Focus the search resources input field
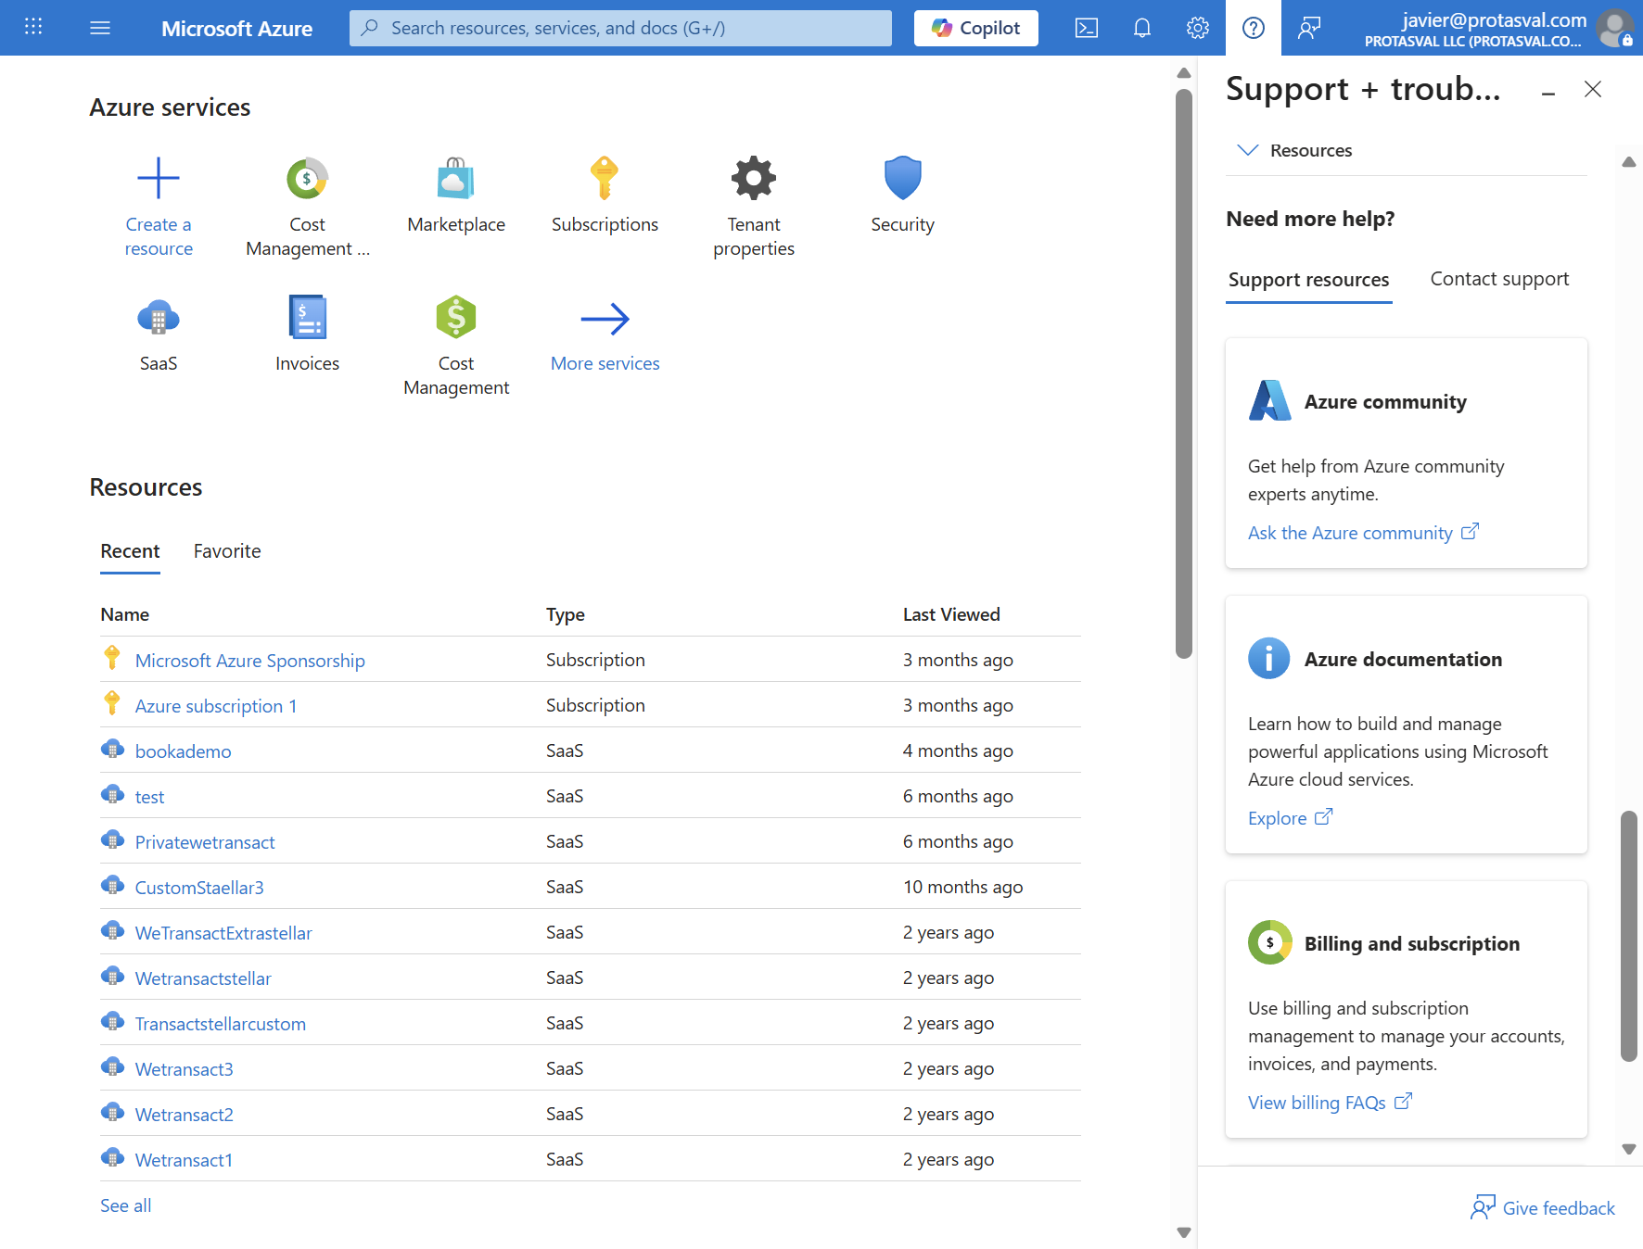Viewport: 1643px width, 1249px height. 620,28
